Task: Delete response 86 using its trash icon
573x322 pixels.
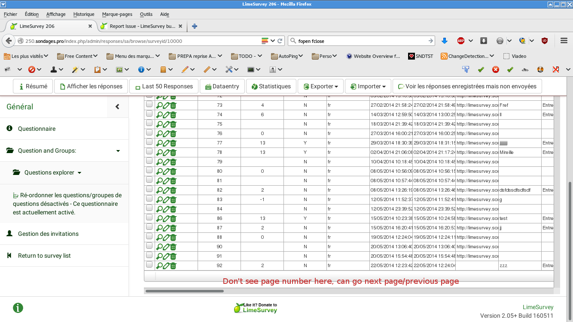Action: click(x=173, y=219)
